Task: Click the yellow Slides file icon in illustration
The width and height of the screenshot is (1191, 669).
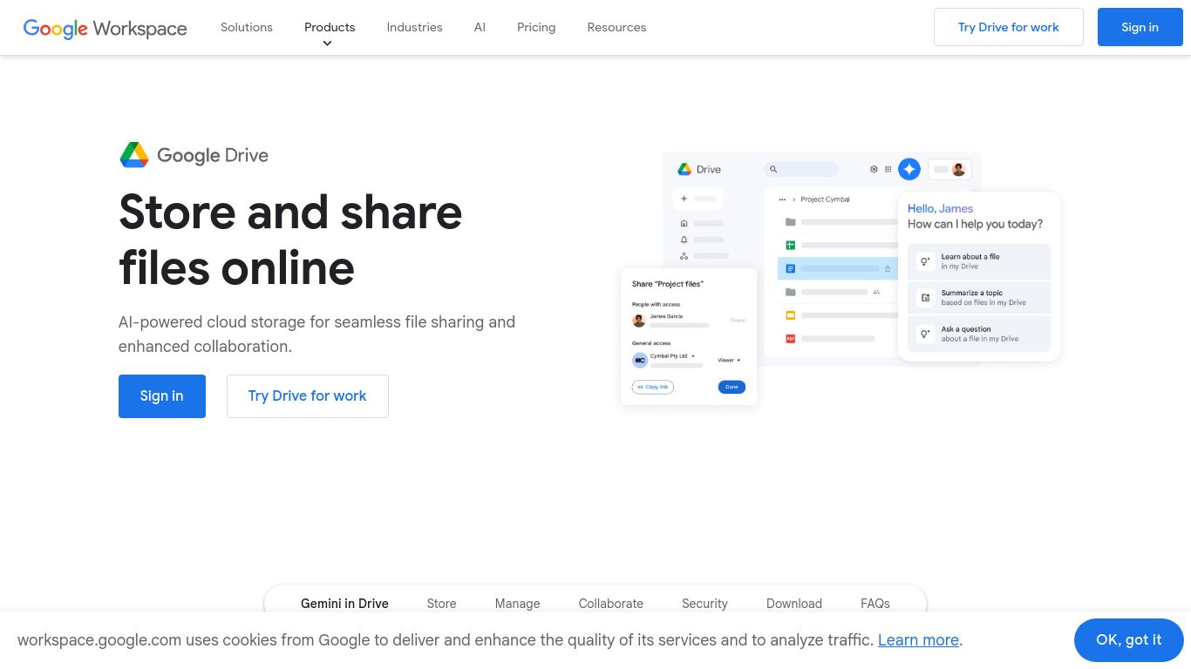Action: [x=791, y=315]
